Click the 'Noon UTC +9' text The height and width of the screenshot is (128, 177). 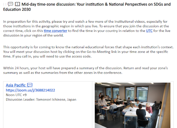(x=16, y=95)
